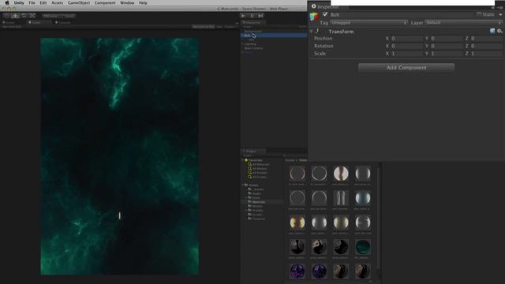The height and width of the screenshot is (284, 505).
Task: Open the Gizmos option in Game view
Action: (230, 27)
